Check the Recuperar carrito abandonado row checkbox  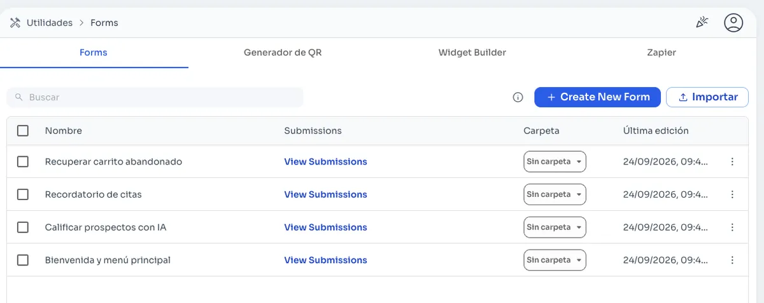[23, 161]
